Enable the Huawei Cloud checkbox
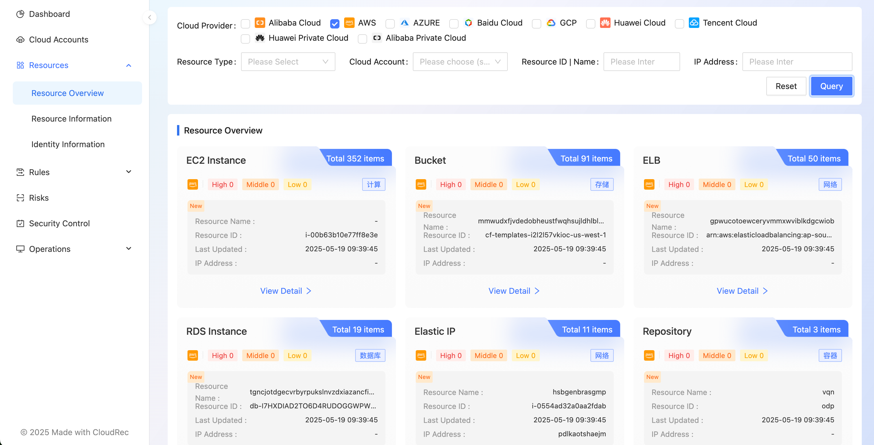Image resolution: width=874 pixels, height=445 pixels. pos(591,24)
